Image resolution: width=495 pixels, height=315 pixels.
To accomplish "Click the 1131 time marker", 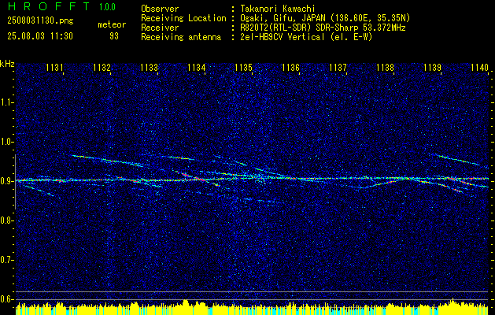I will coord(54,67).
